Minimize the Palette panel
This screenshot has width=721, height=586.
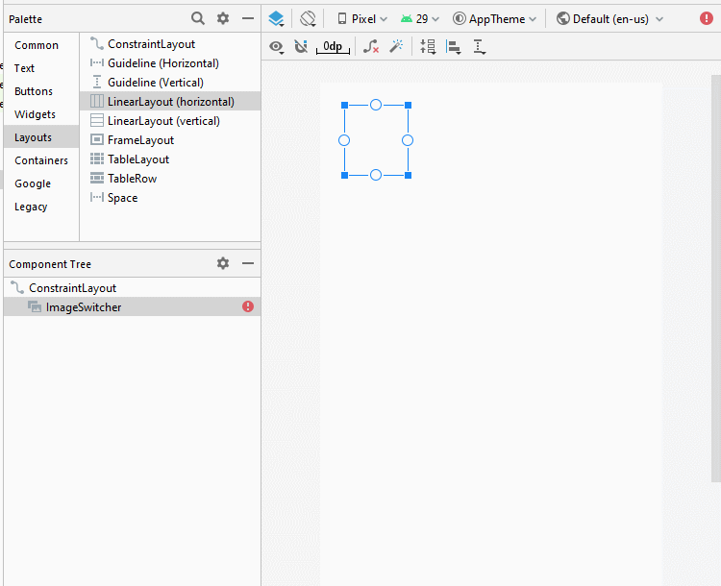(x=248, y=18)
